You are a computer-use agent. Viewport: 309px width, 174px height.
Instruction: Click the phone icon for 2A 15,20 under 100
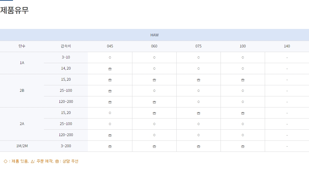coord(243,113)
